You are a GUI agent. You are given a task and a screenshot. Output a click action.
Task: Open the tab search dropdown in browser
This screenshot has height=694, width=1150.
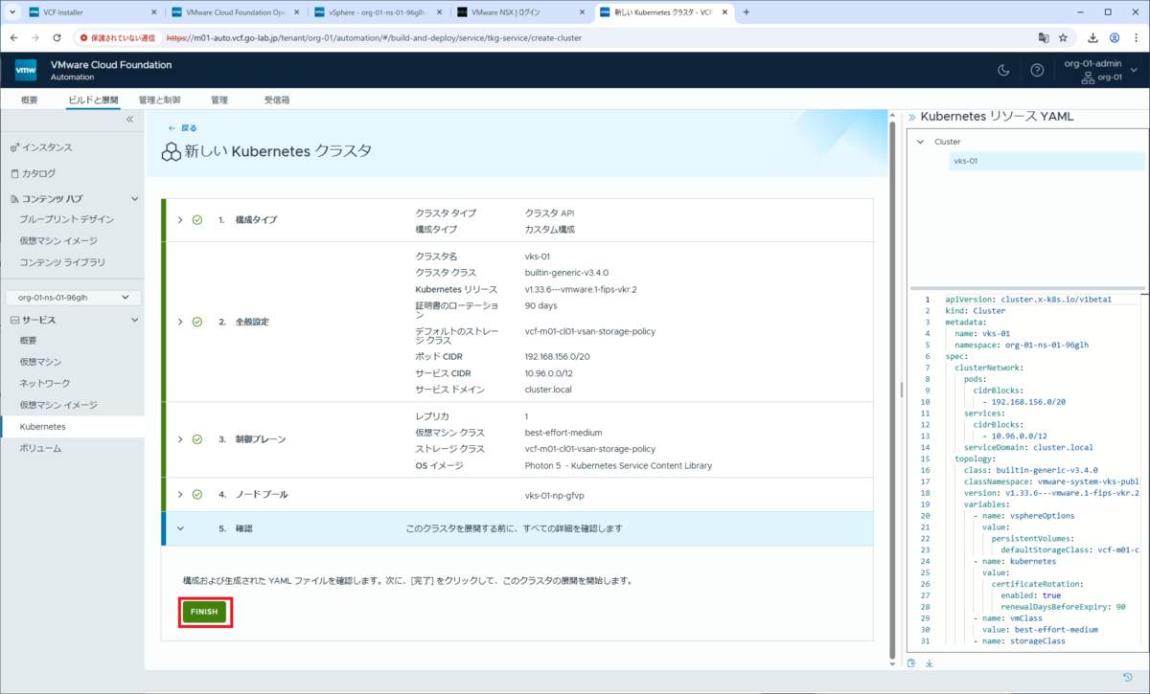(x=12, y=12)
